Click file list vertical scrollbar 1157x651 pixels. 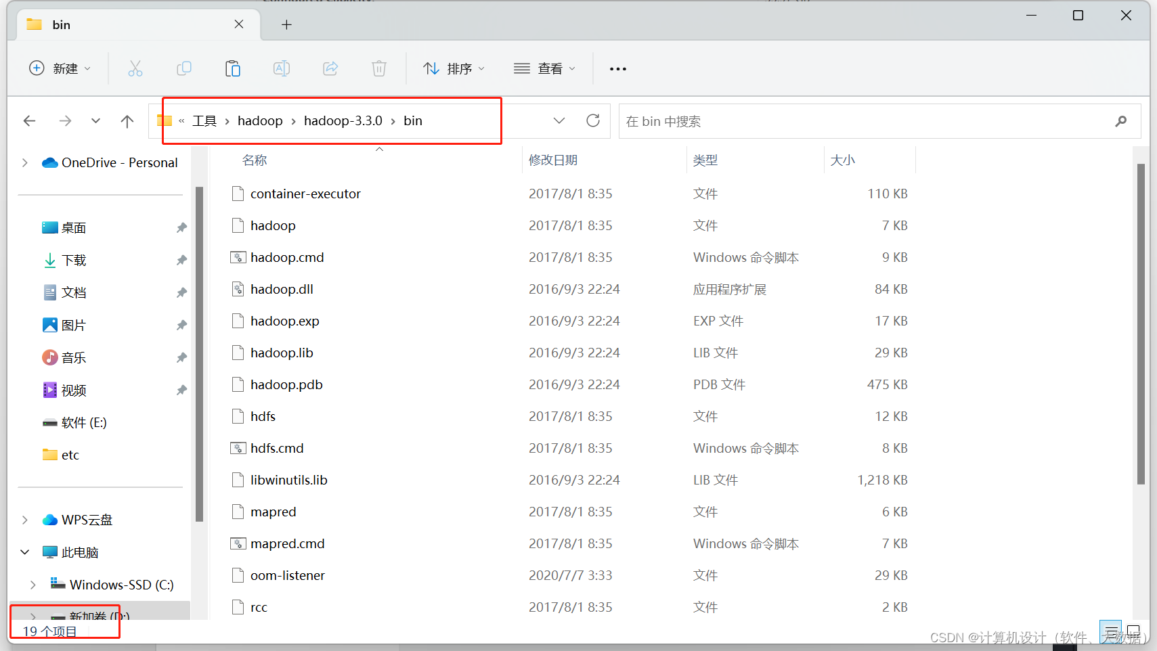[1141, 323]
